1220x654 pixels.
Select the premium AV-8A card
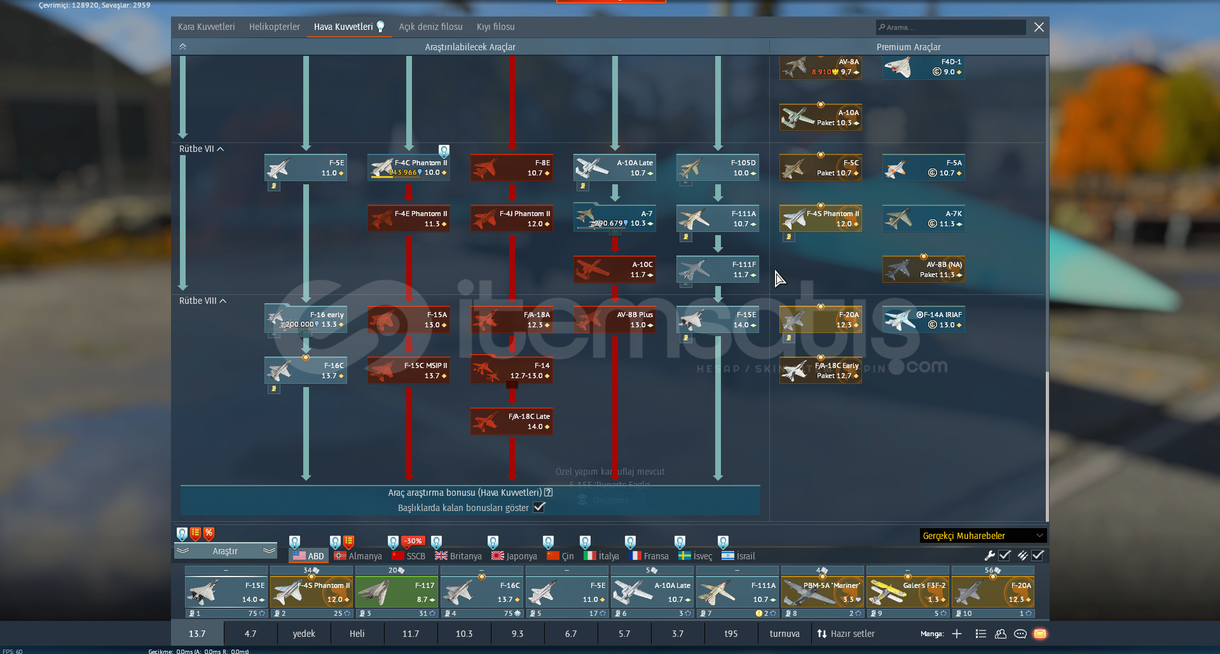point(821,67)
